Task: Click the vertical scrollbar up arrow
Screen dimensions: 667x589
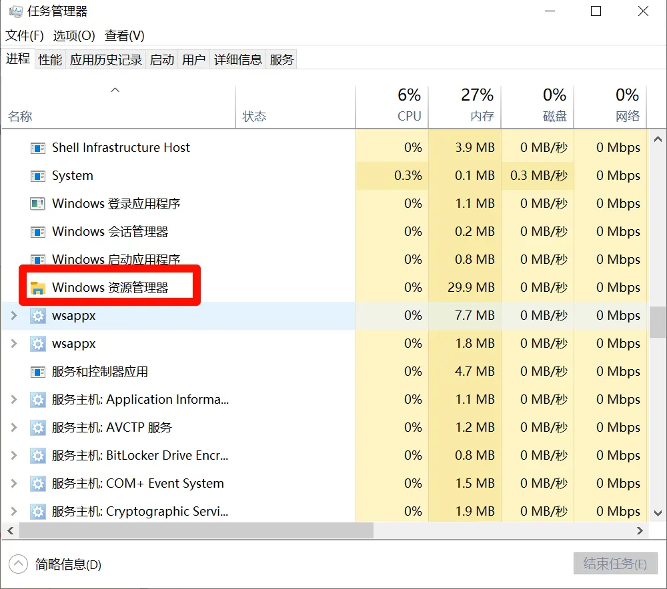Action: pos(658,139)
